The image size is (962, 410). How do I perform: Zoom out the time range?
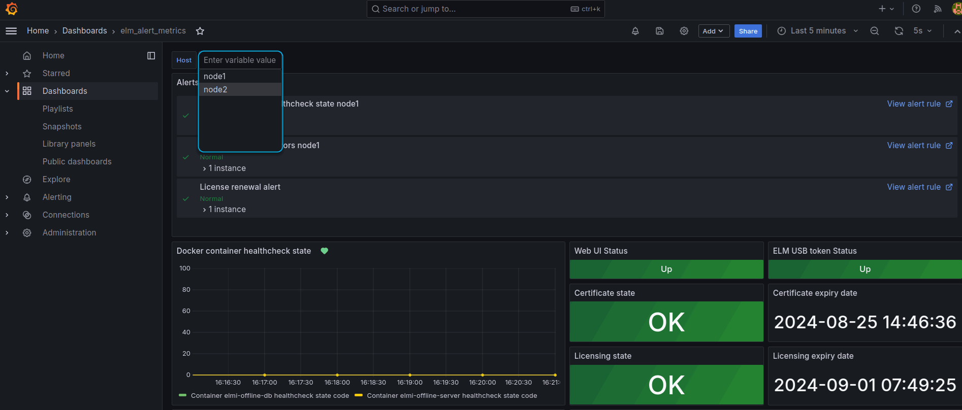click(x=875, y=31)
